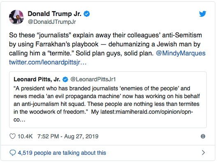Click the speech bubble reply icon

click(x=13, y=153)
